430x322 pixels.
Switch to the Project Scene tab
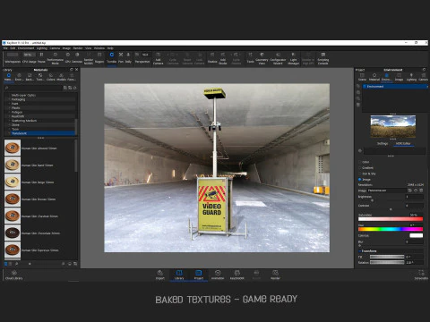pos(362,77)
